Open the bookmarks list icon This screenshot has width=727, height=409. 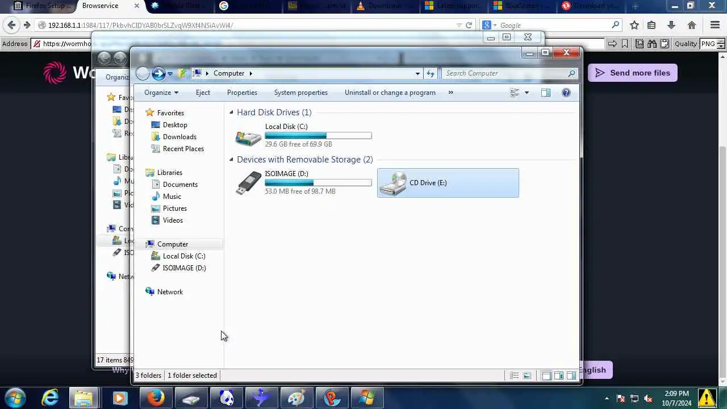651,25
